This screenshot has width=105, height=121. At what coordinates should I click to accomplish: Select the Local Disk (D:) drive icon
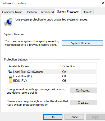coord(11,77)
